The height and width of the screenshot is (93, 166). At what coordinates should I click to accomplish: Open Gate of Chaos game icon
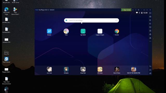pyautogui.click(x=117, y=69)
